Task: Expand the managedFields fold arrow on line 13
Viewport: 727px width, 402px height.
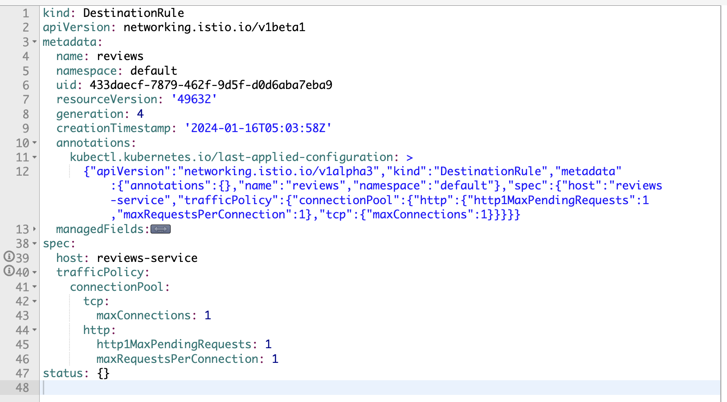Action: click(x=35, y=229)
